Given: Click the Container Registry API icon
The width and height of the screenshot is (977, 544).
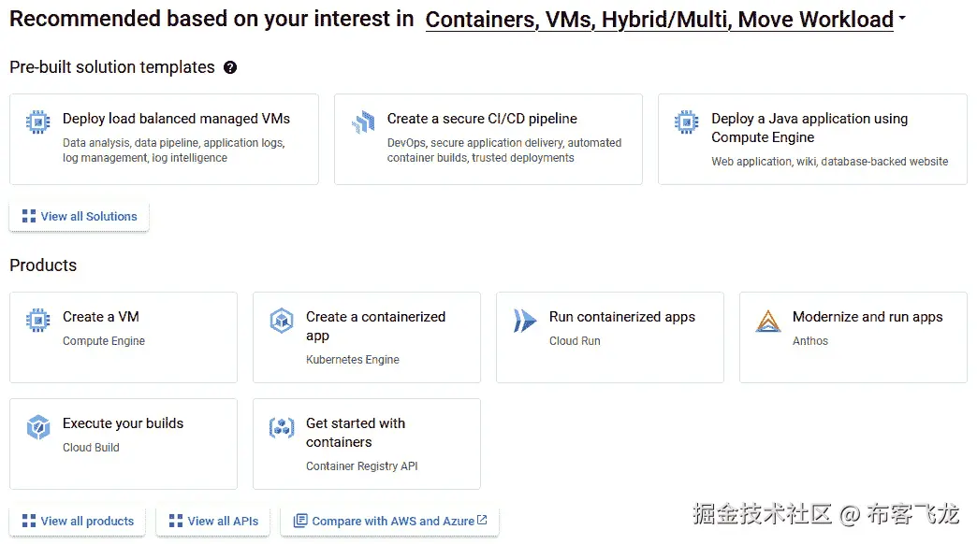Looking at the screenshot, I should [x=281, y=426].
